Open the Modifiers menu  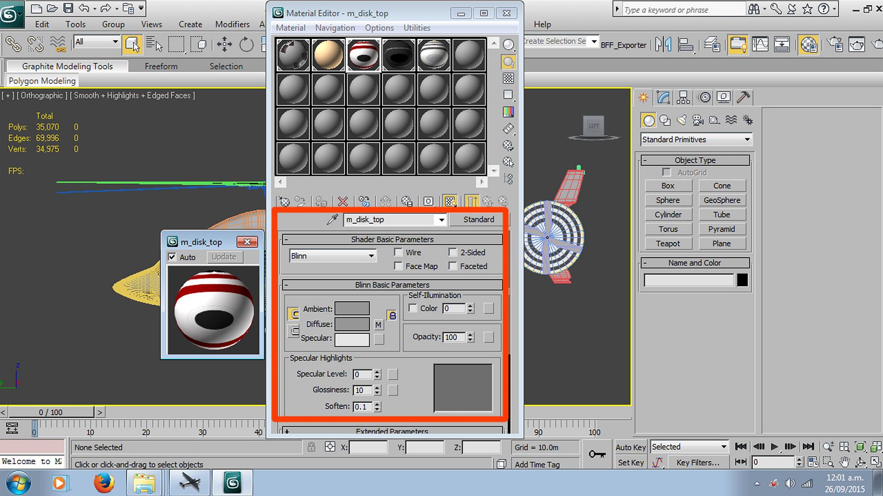[x=232, y=24]
